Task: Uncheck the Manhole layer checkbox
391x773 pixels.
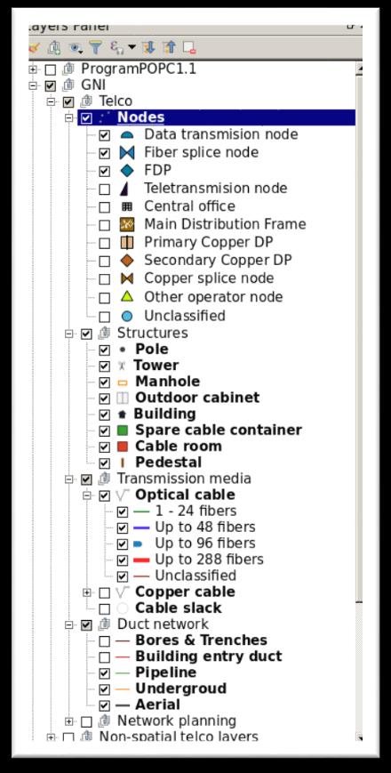Action: (x=104, y=382)
